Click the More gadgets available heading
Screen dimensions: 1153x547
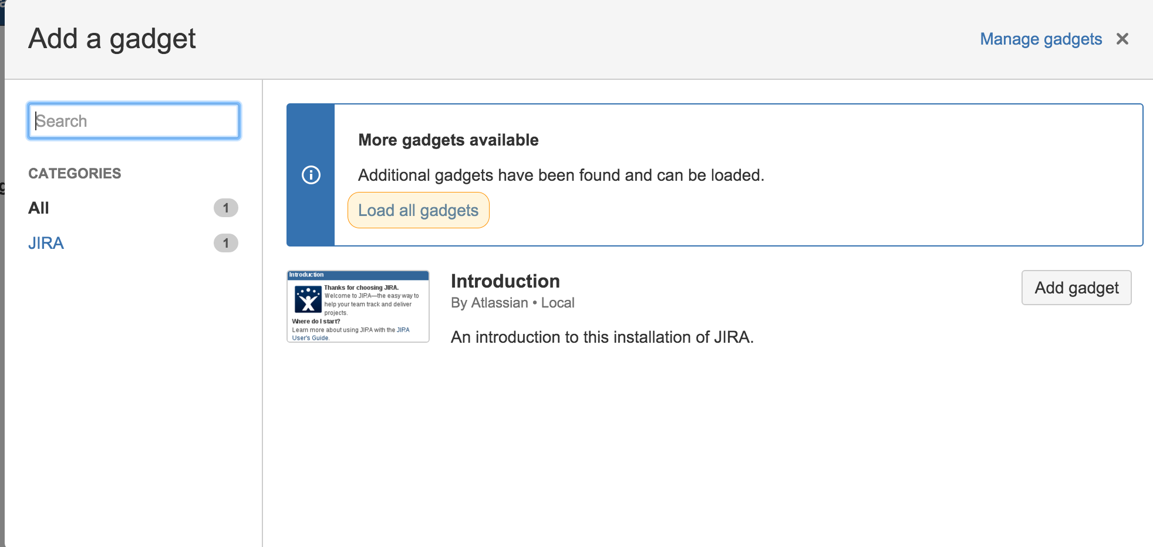tap(448, 140)
